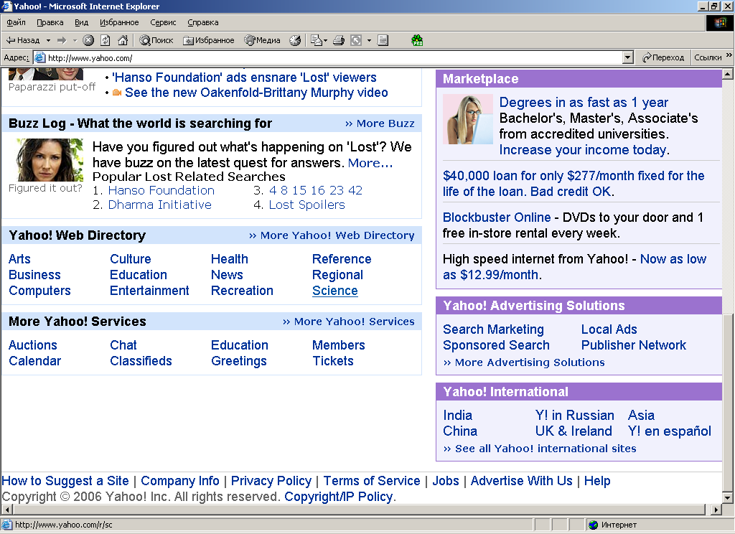Open the Вид menu
Viewport: 735px width, 534px height.
click(82, 22)
